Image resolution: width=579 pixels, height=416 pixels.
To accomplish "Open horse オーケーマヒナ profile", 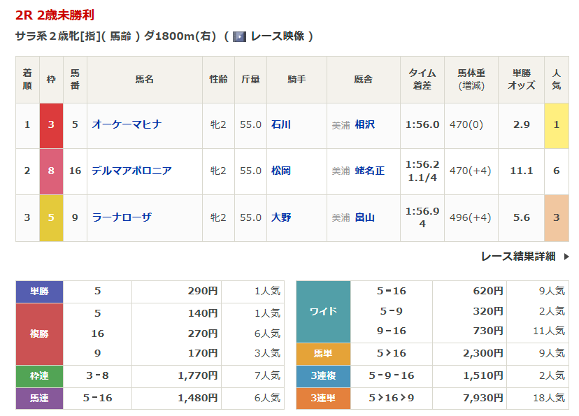I will click(127, 124).
